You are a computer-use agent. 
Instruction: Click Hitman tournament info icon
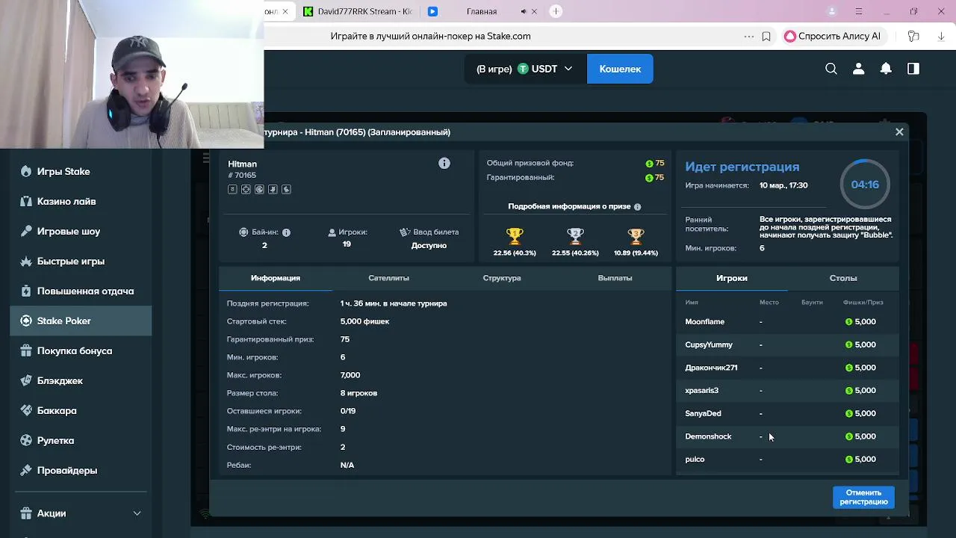(x=444, y=163)
